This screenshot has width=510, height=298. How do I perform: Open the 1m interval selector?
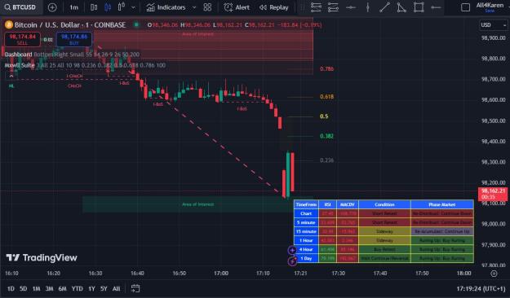pos(73,7)
